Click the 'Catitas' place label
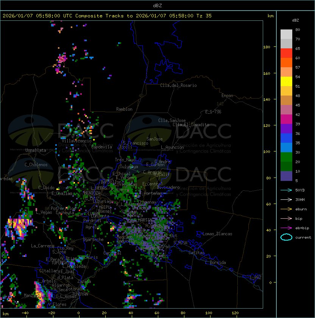This screenshot has width=315, height=318. tap(196, 253)
